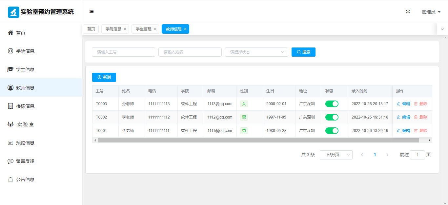Image resolution: width=448 pixels, height=205 pixels.
Task: Disable status switch for teacher T0002
Action: [332, 117]
